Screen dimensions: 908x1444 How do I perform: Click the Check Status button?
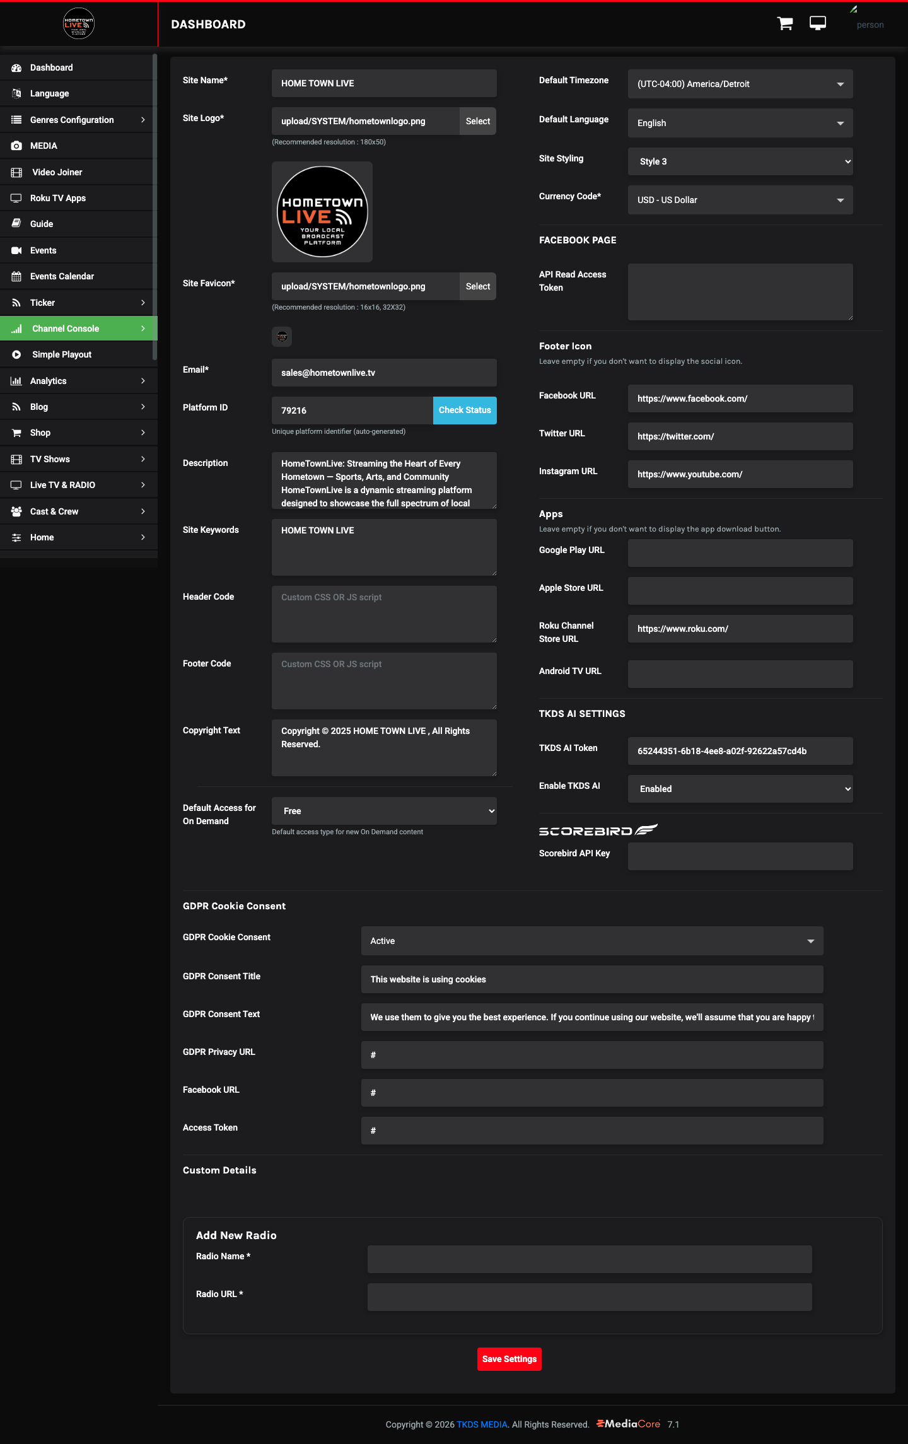pos(465,410)
